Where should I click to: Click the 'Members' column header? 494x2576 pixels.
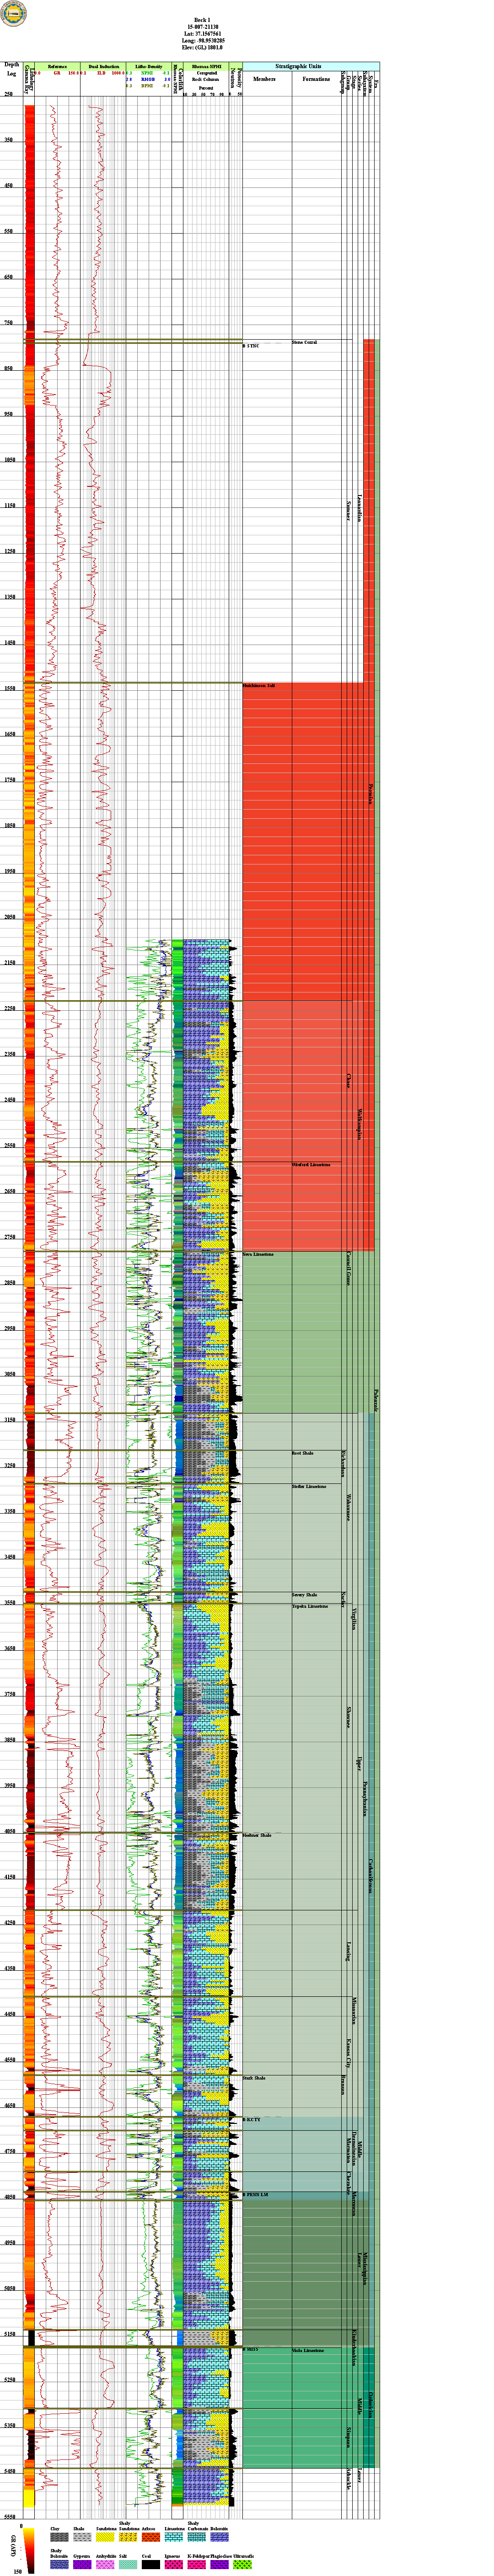265,78
